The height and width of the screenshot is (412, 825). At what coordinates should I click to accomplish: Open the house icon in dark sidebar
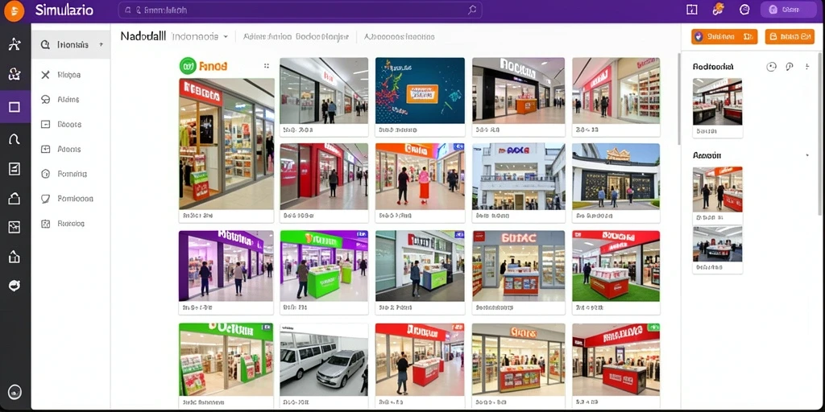pos(15,257)
